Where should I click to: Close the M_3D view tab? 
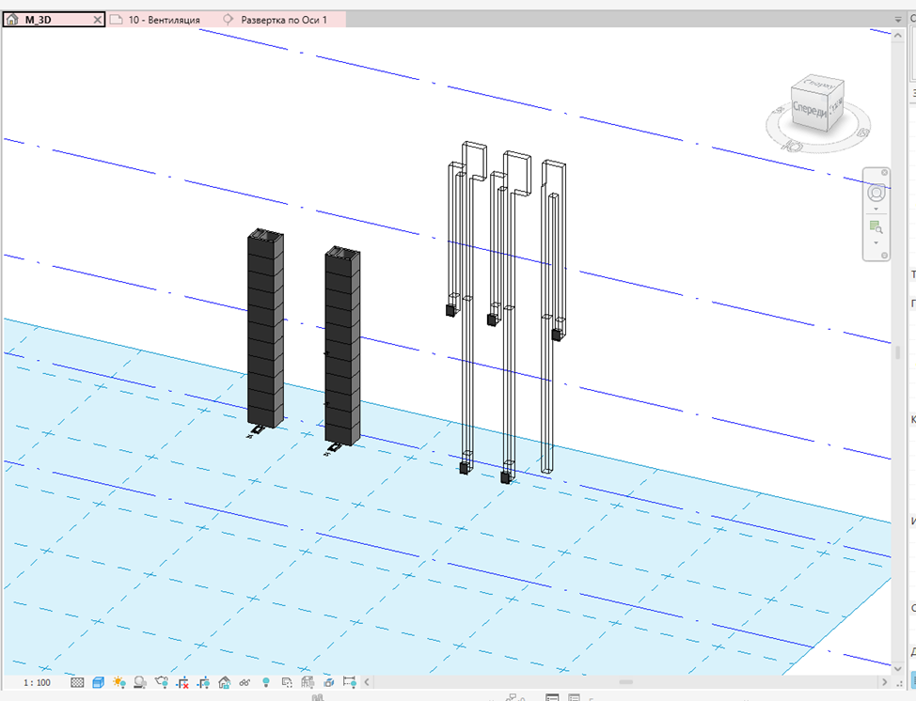pos(98,20)
